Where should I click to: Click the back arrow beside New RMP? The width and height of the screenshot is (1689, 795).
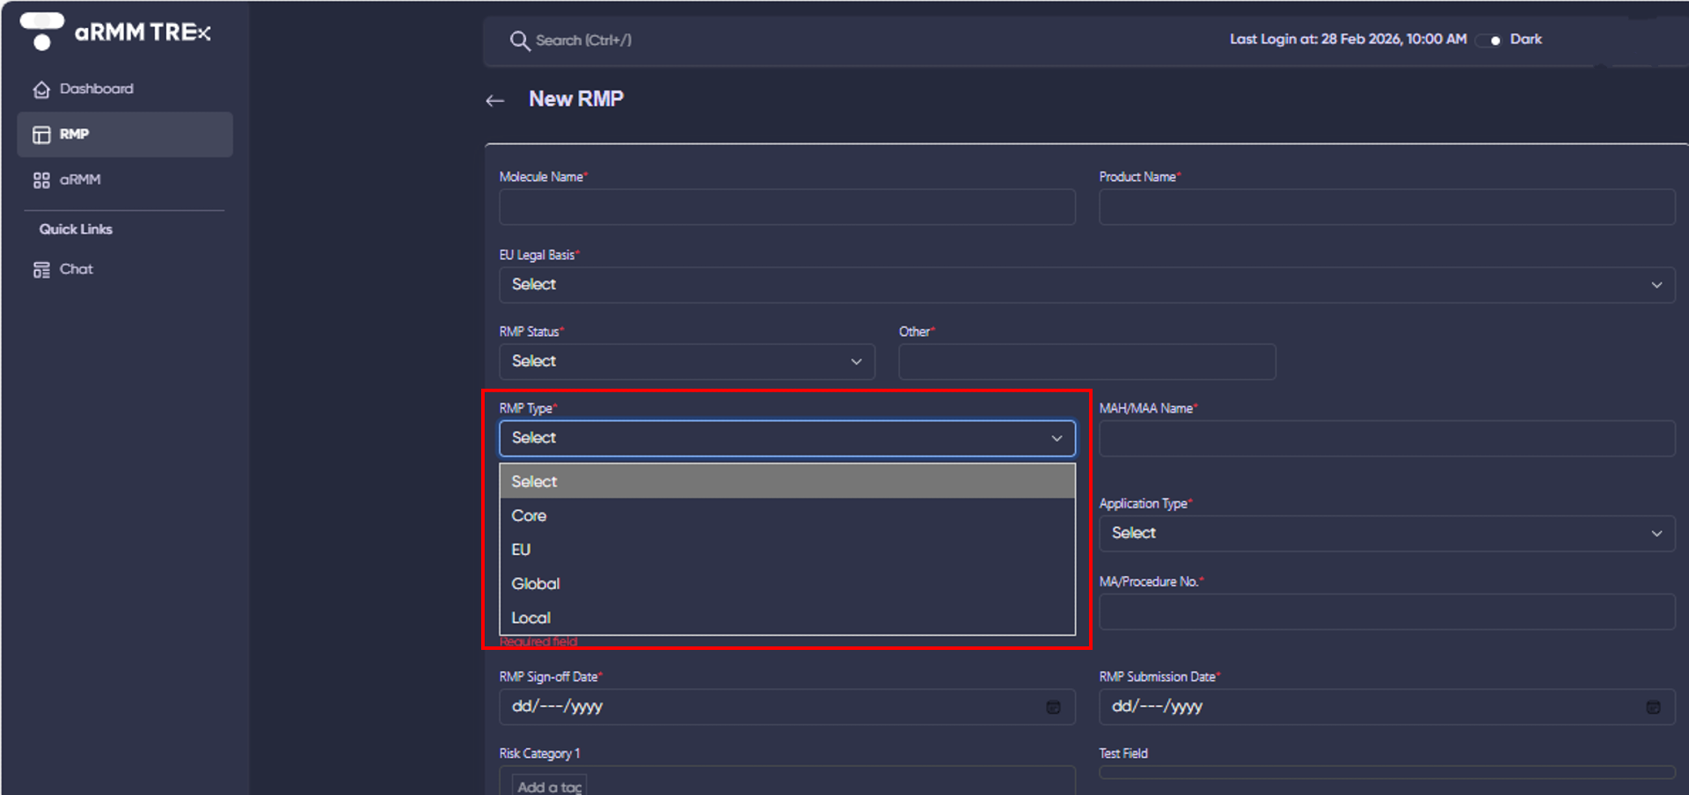[495, 101]
